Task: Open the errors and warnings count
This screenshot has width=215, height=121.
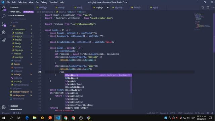Action: 17,113
